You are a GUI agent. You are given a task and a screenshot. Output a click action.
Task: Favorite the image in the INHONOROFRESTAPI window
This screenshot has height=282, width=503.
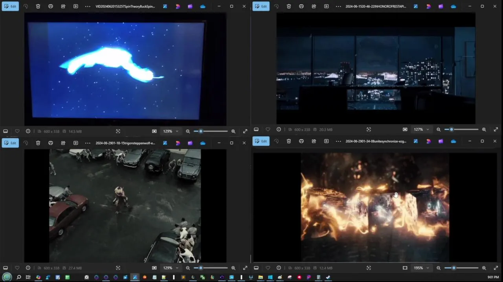268,129
